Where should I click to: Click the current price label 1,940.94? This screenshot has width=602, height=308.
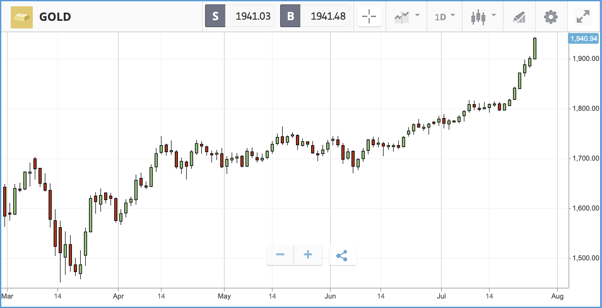coord(584,39)
